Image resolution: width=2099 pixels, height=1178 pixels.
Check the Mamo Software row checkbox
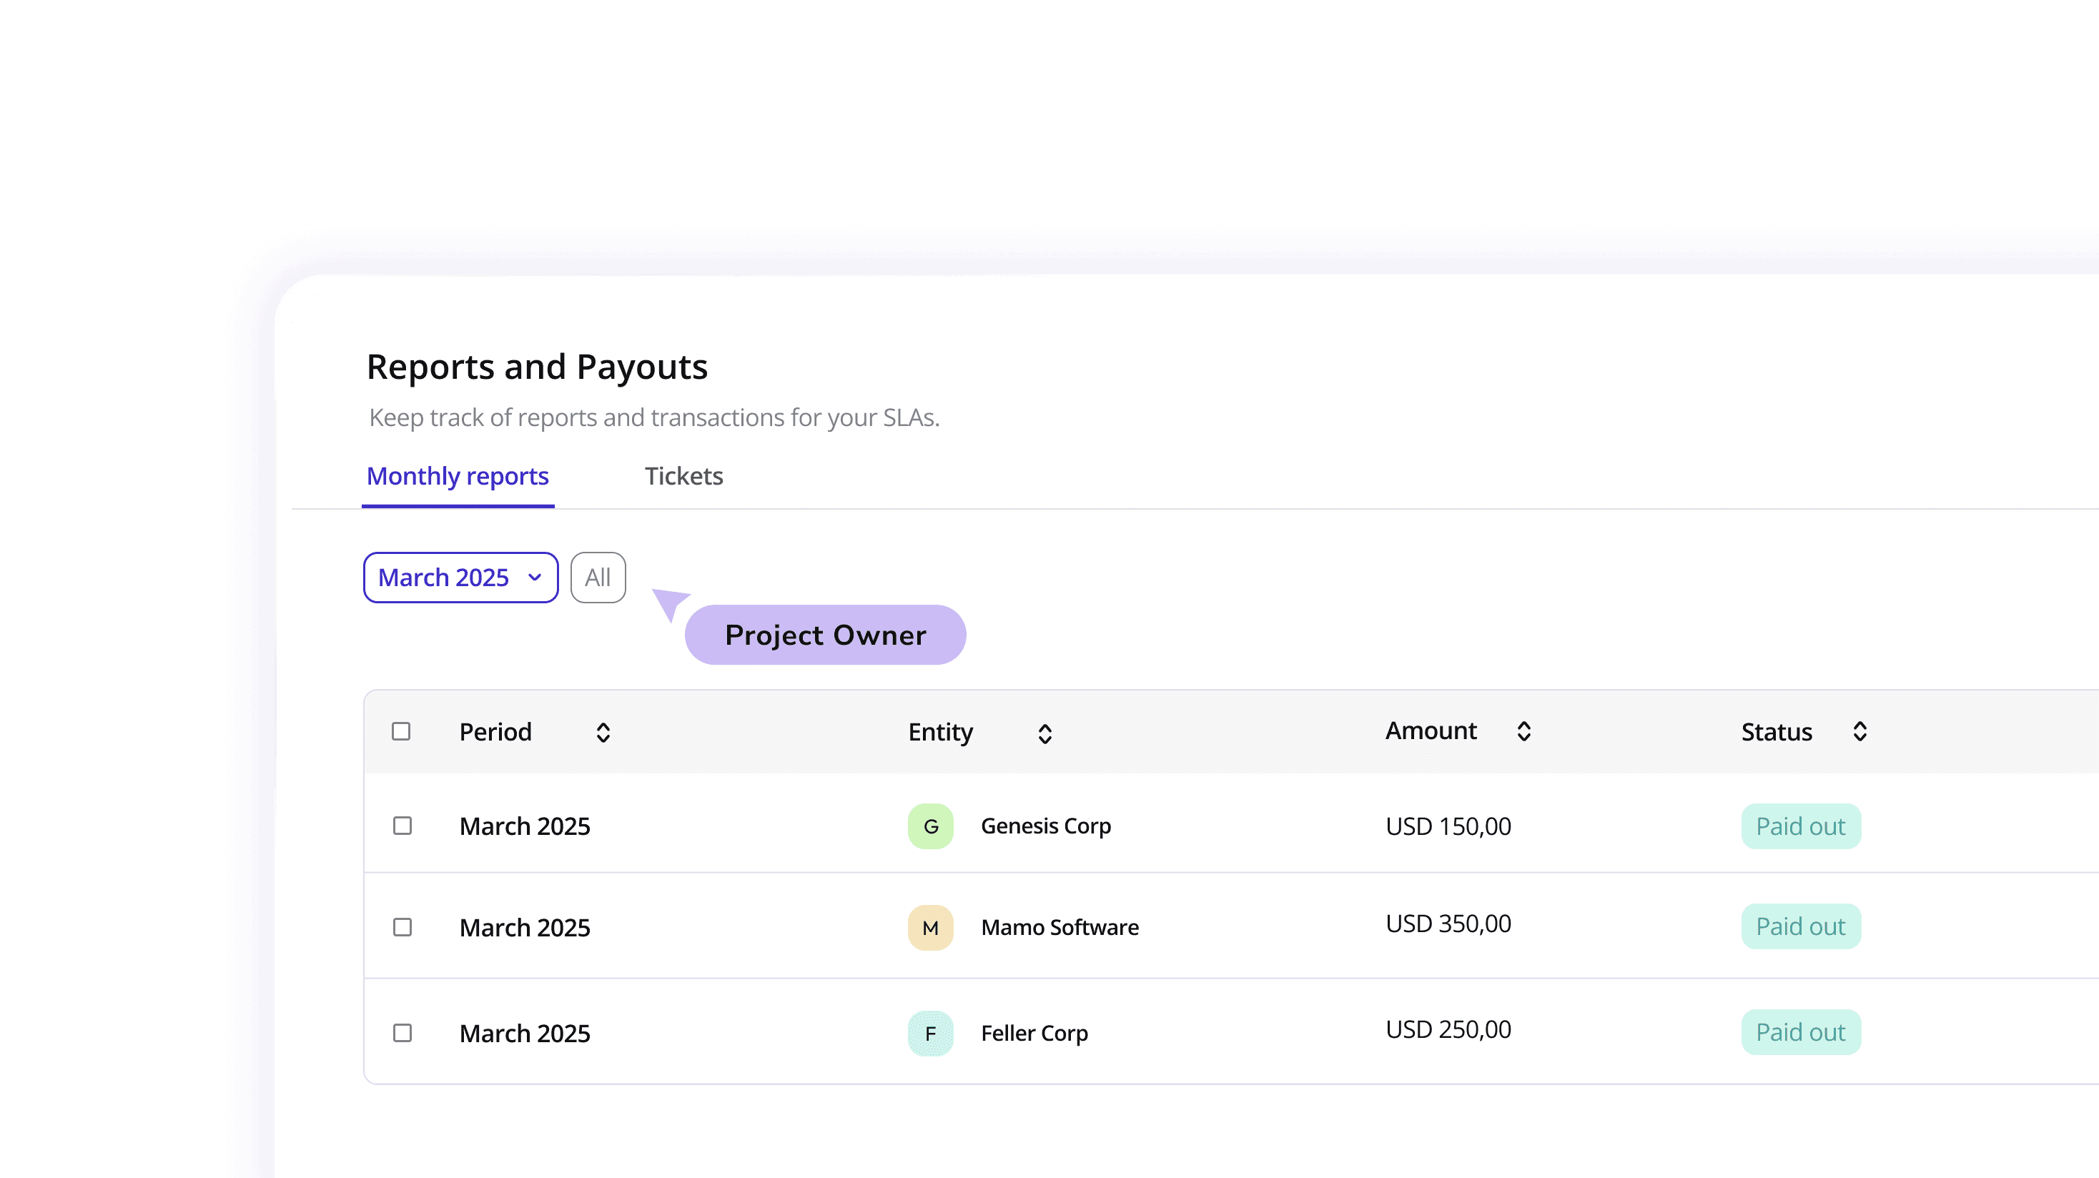point(402,927)
